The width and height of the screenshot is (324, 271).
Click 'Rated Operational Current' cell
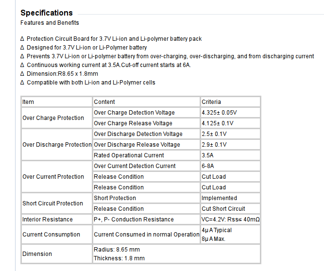coord(146,155)
